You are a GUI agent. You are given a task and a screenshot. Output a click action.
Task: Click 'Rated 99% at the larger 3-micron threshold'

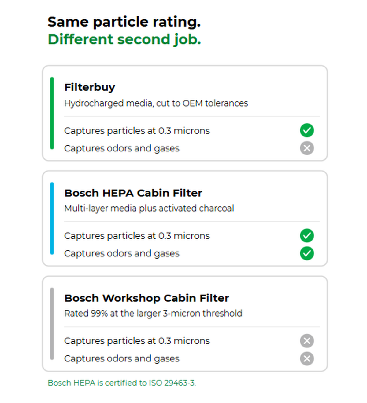point(153,314)
